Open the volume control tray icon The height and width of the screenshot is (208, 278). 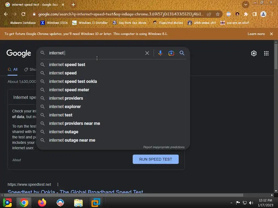pyautogui.click(x=251, y=203)
